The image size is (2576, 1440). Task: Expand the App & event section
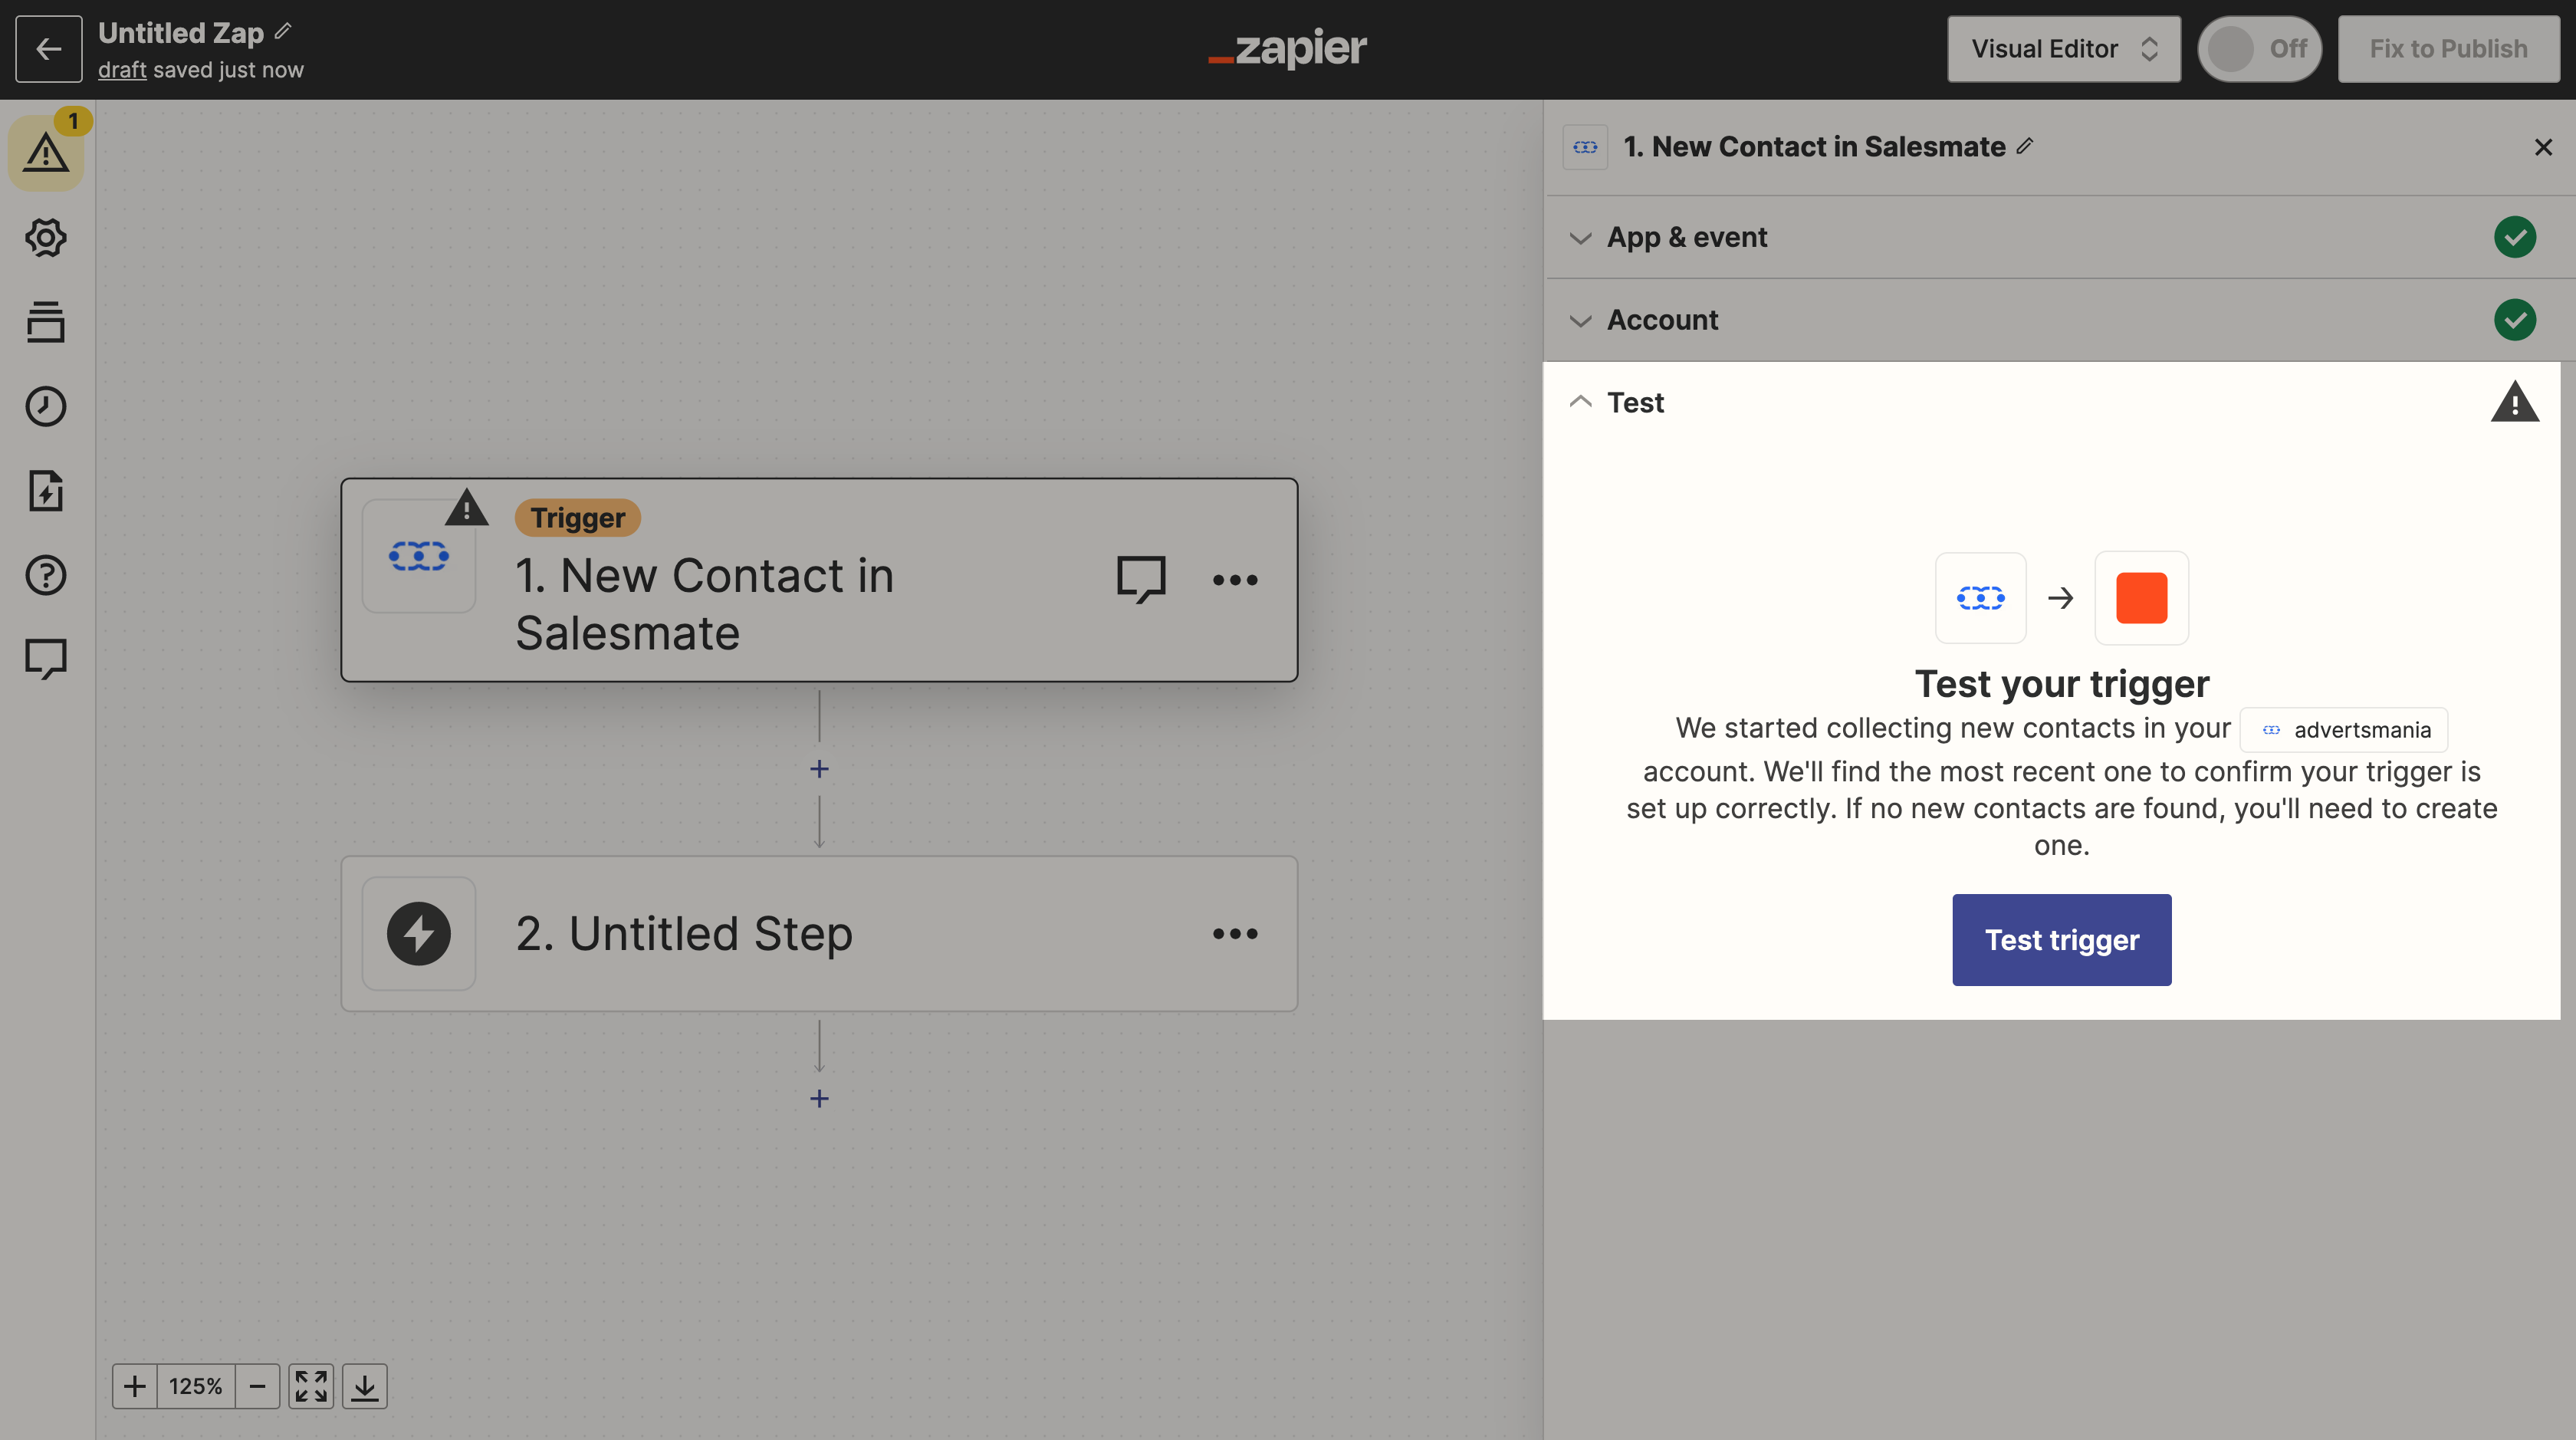pyautogui.click(x=2060, y=237)
